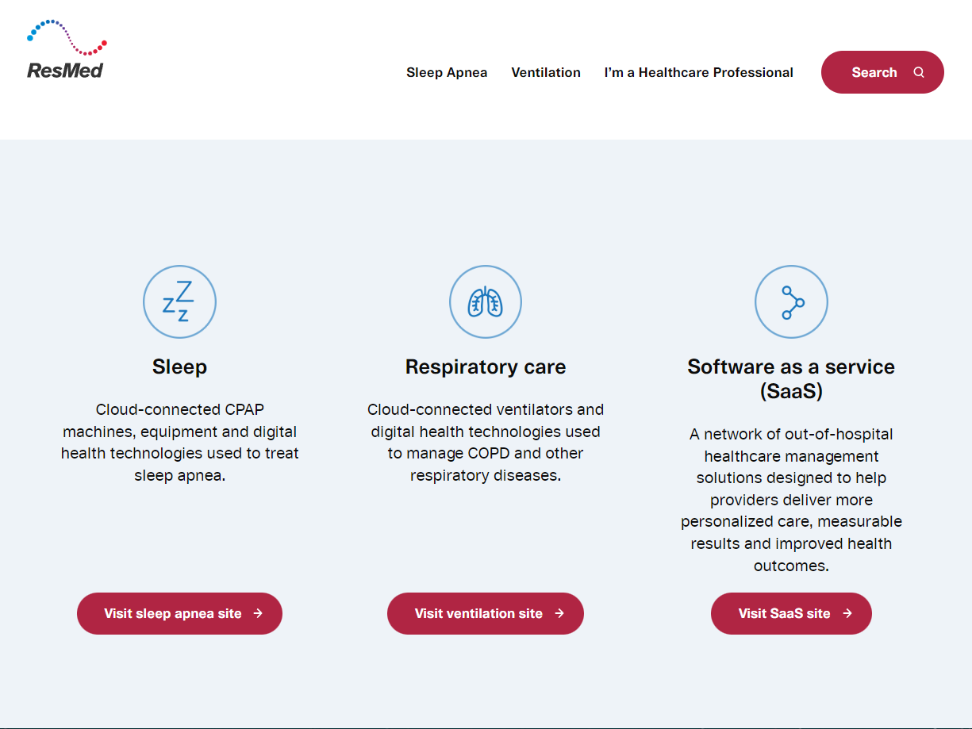Click the Respiratory care heading

(486, 366)
